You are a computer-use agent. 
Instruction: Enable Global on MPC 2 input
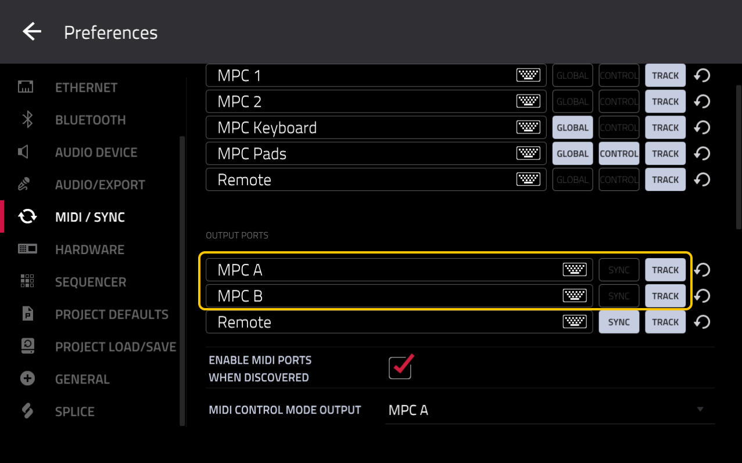tap(572, 102)
